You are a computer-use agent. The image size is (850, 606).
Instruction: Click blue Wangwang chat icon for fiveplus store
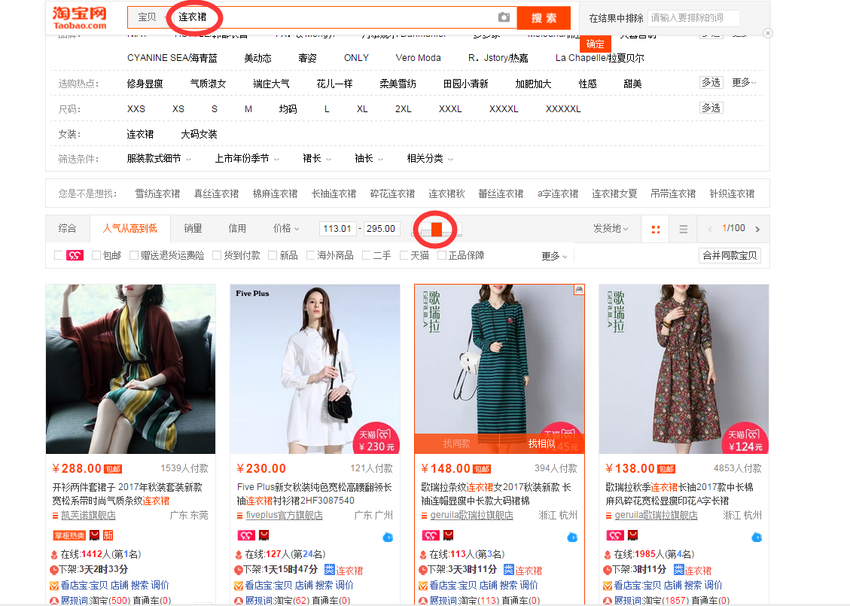click(388, 537)
